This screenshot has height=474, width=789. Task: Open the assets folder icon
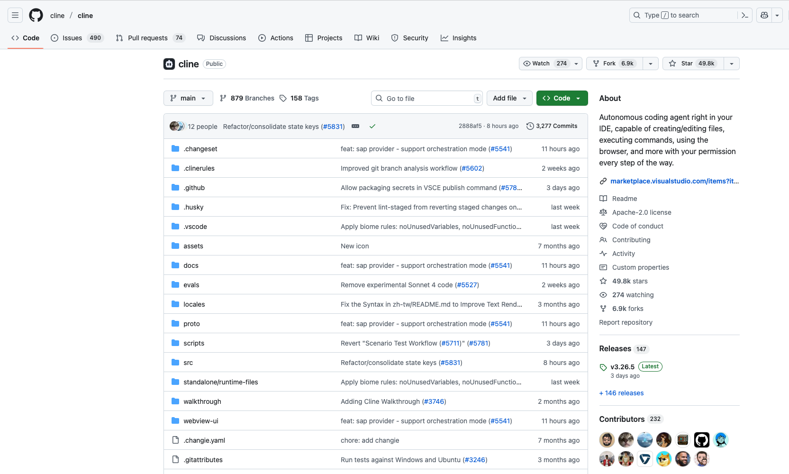click(175, 246)
